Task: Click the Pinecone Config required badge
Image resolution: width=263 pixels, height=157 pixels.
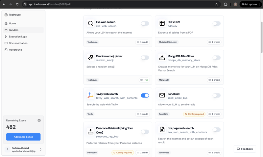Action: click(x=123, y=153)
